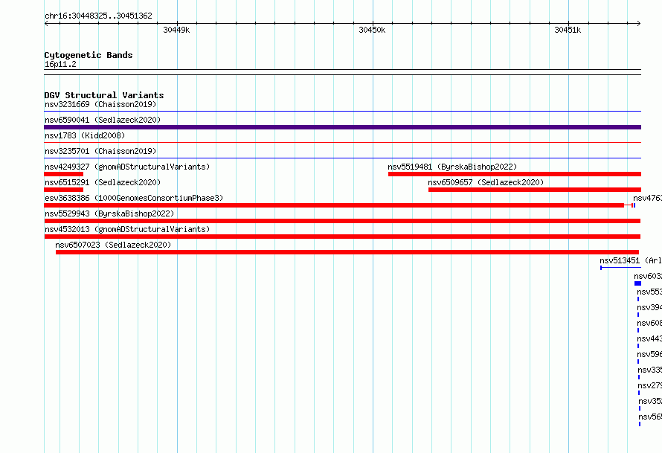Click the cut-off nsv443 label

[x=649, y=338]
